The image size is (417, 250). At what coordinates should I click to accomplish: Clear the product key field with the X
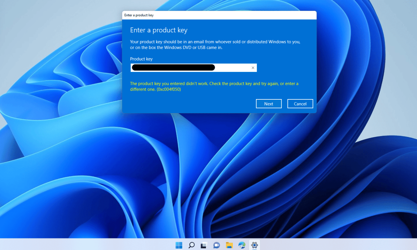coord(253,68)
